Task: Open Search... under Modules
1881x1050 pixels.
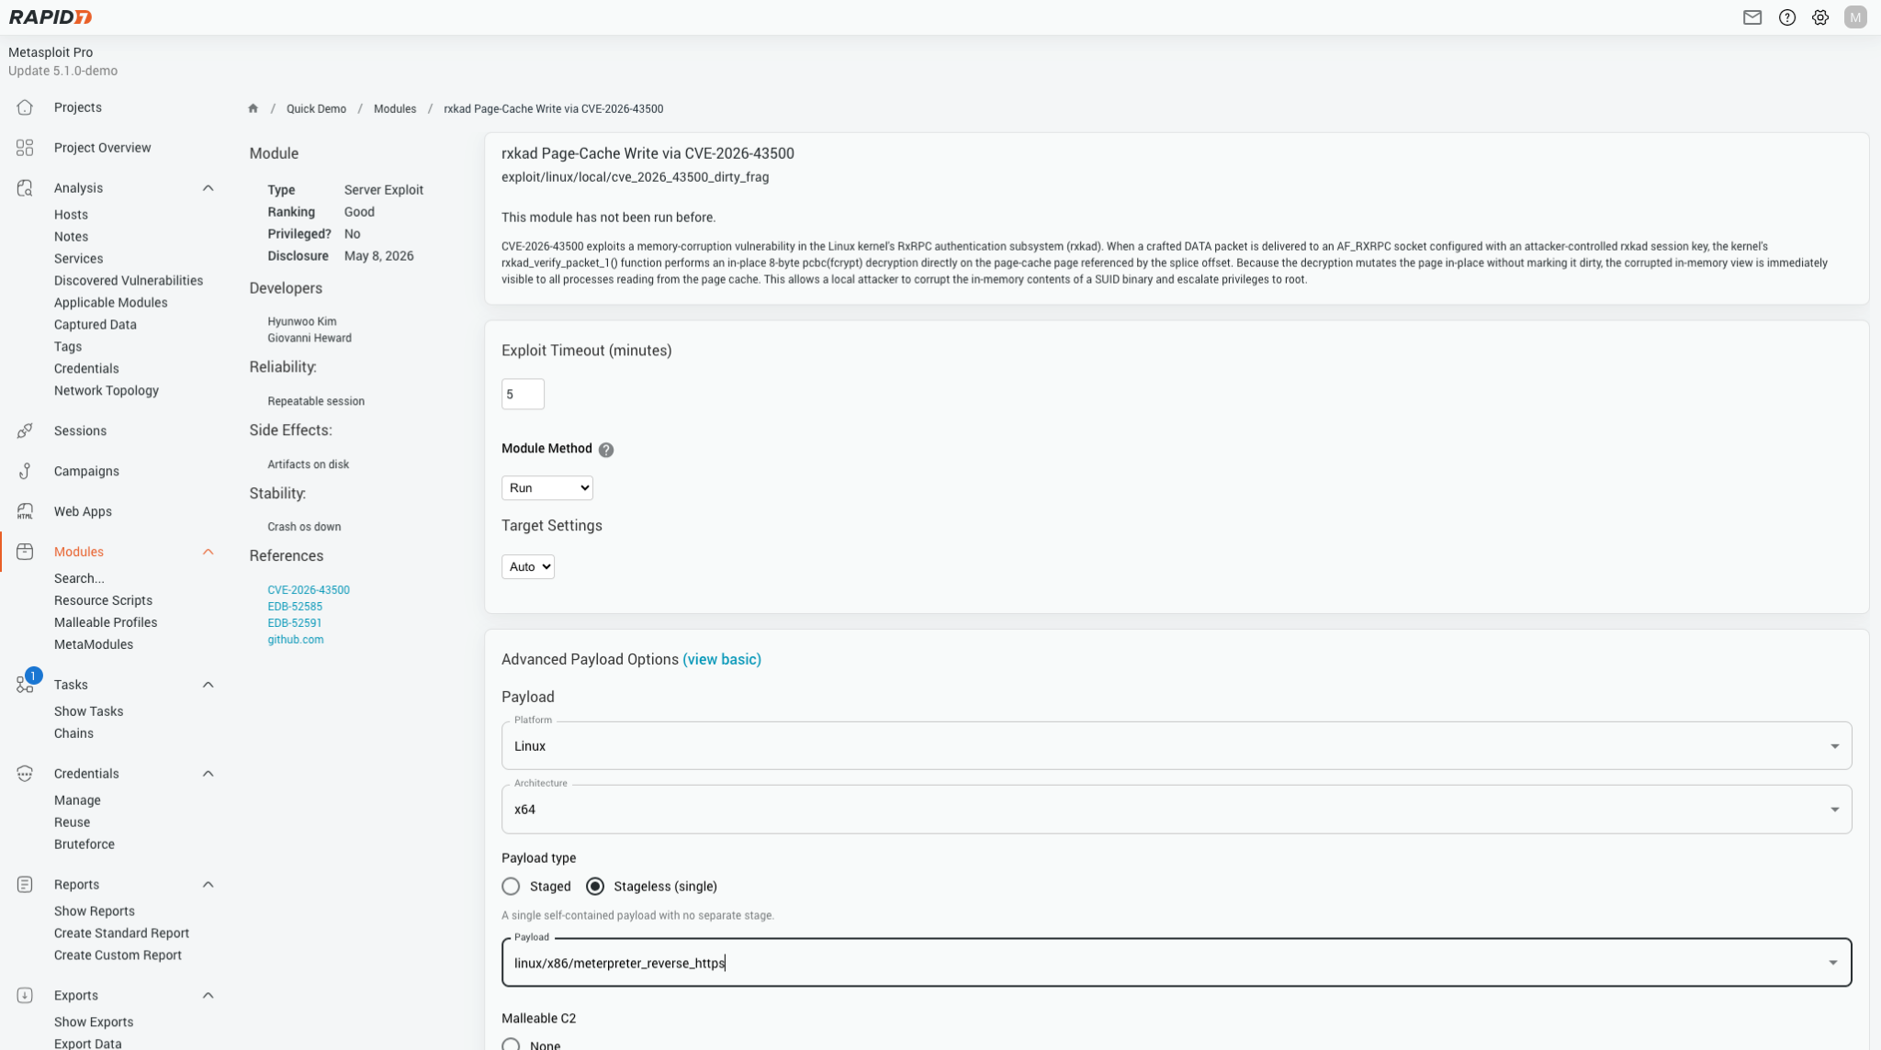Action: pyautogui.click(x=79, y=578)
